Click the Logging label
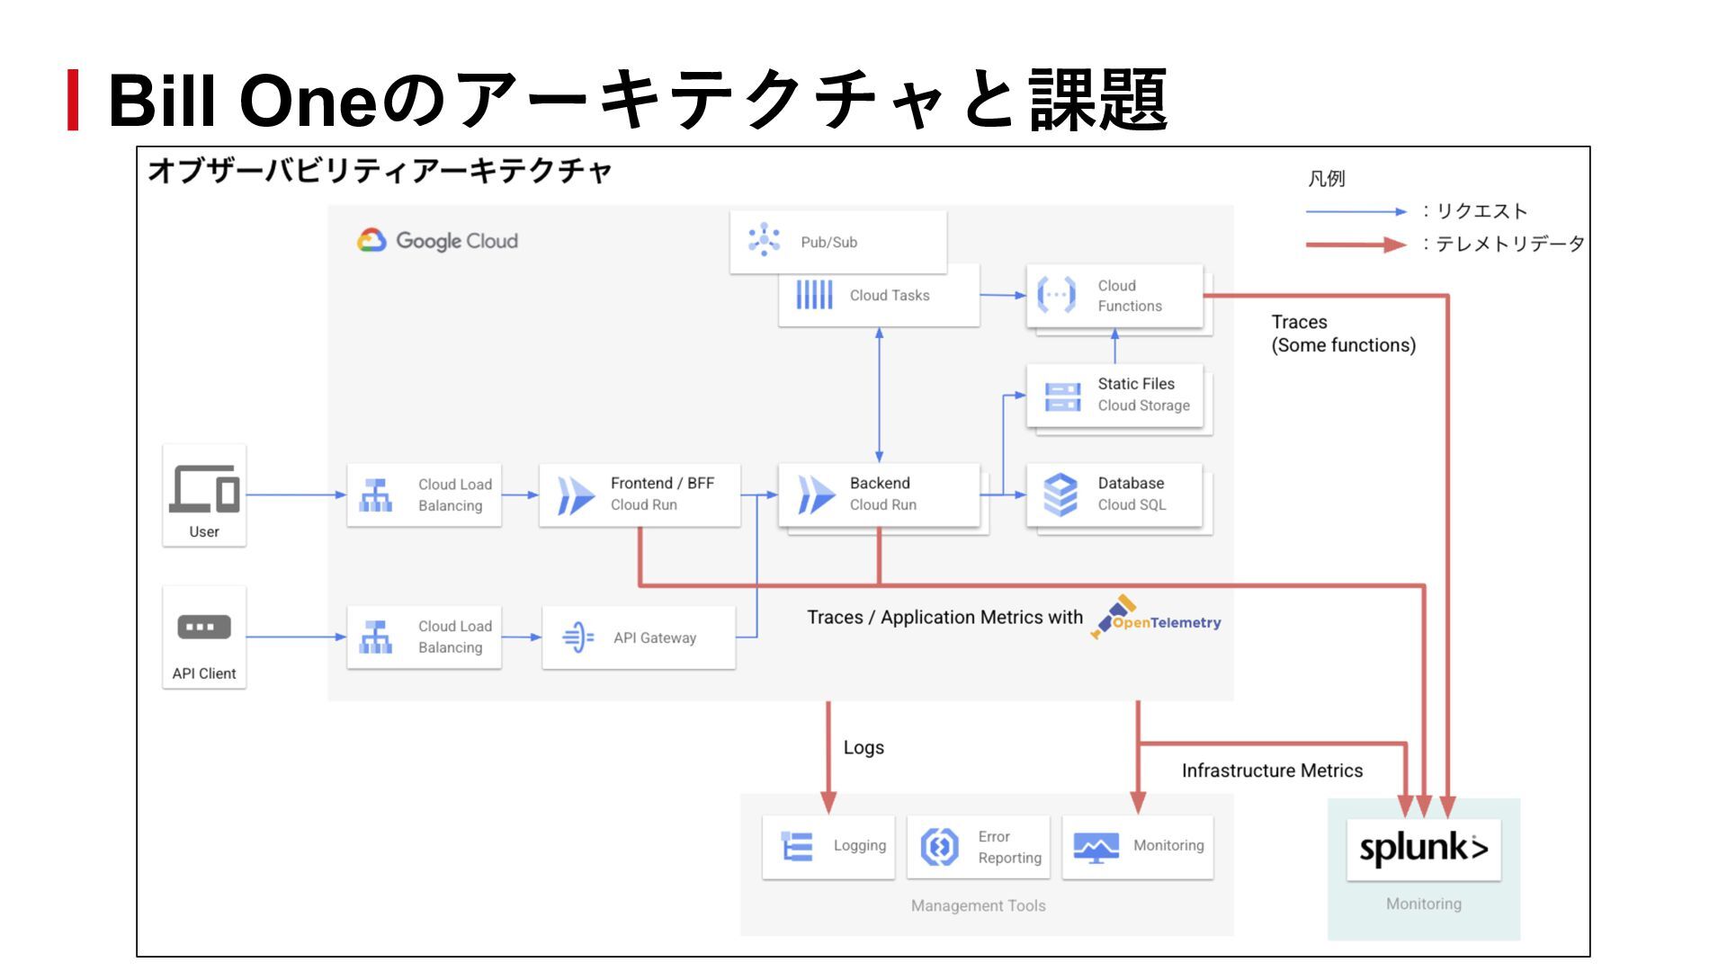Screen dimensions: 1727x971 coord(860,846)
